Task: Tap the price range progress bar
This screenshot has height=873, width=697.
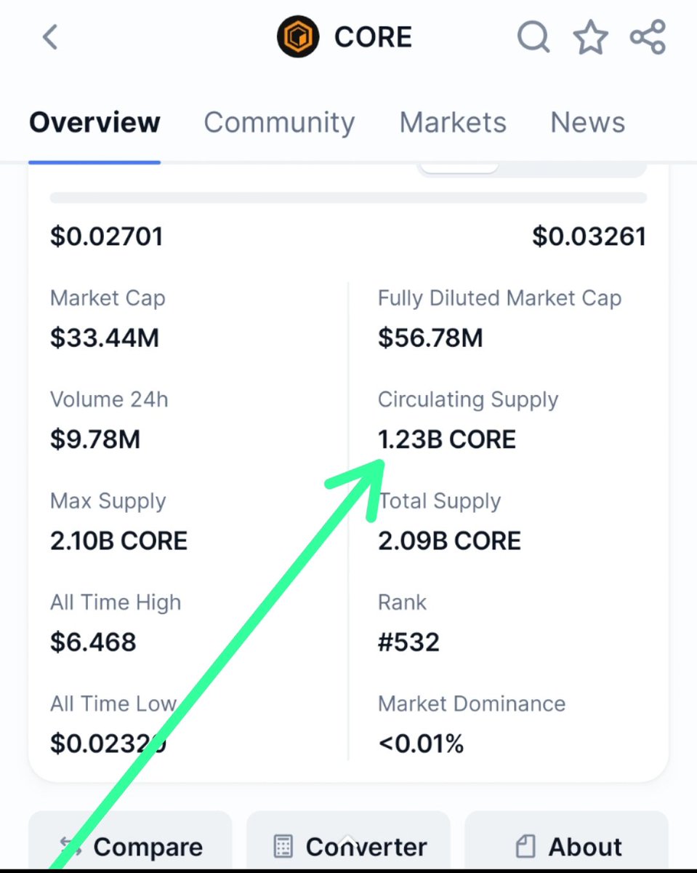Action: 348,198
